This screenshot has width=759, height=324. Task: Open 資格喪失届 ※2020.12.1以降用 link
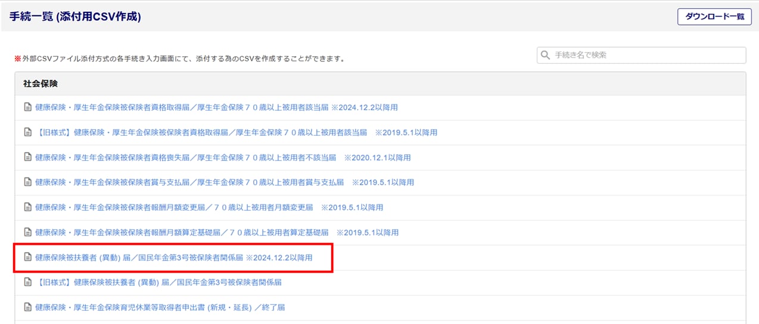[223, 158]
